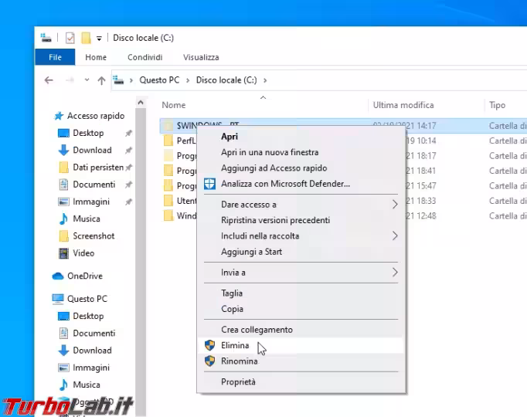This screenshot has height=417, width=527.
Task: Click the Properties checkmark icon in title bar
Action: click(70, 38)
